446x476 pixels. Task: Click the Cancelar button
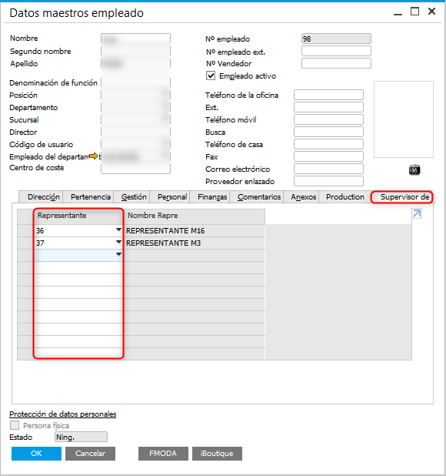[x=90, y=453]
